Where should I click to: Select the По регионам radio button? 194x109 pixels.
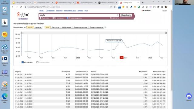tap(53, 18)
